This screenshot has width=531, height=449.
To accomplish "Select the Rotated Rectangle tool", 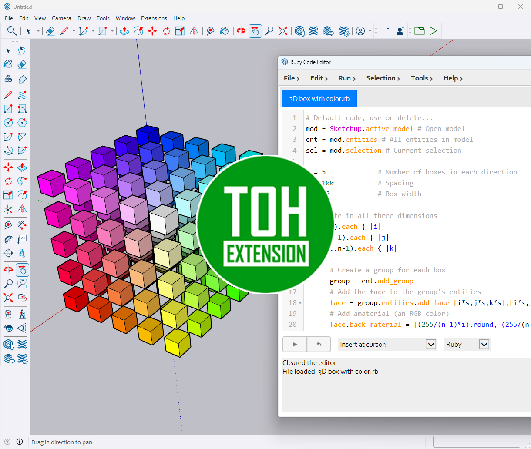I will point(22,108).
